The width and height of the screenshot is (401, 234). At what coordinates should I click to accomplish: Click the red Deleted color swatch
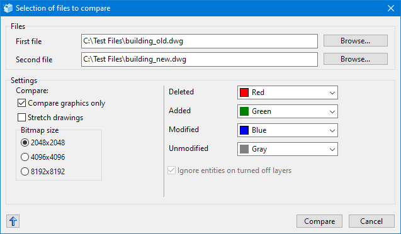[x=244, y=92]
